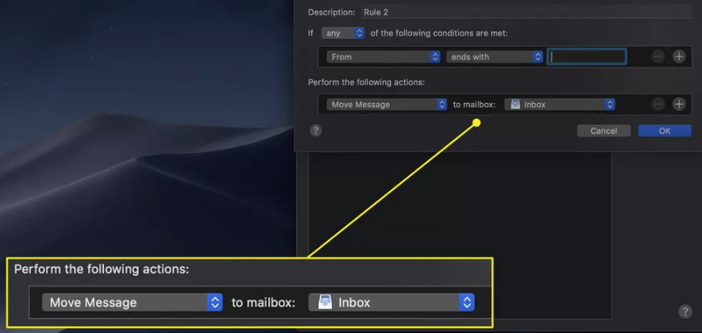
Task: Open the Move Message action dropdown
Action: click(x=387, y=105)
